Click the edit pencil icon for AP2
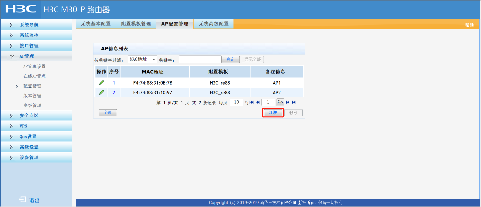The width and height of the screenshot is (481, 207). [101, 92]
